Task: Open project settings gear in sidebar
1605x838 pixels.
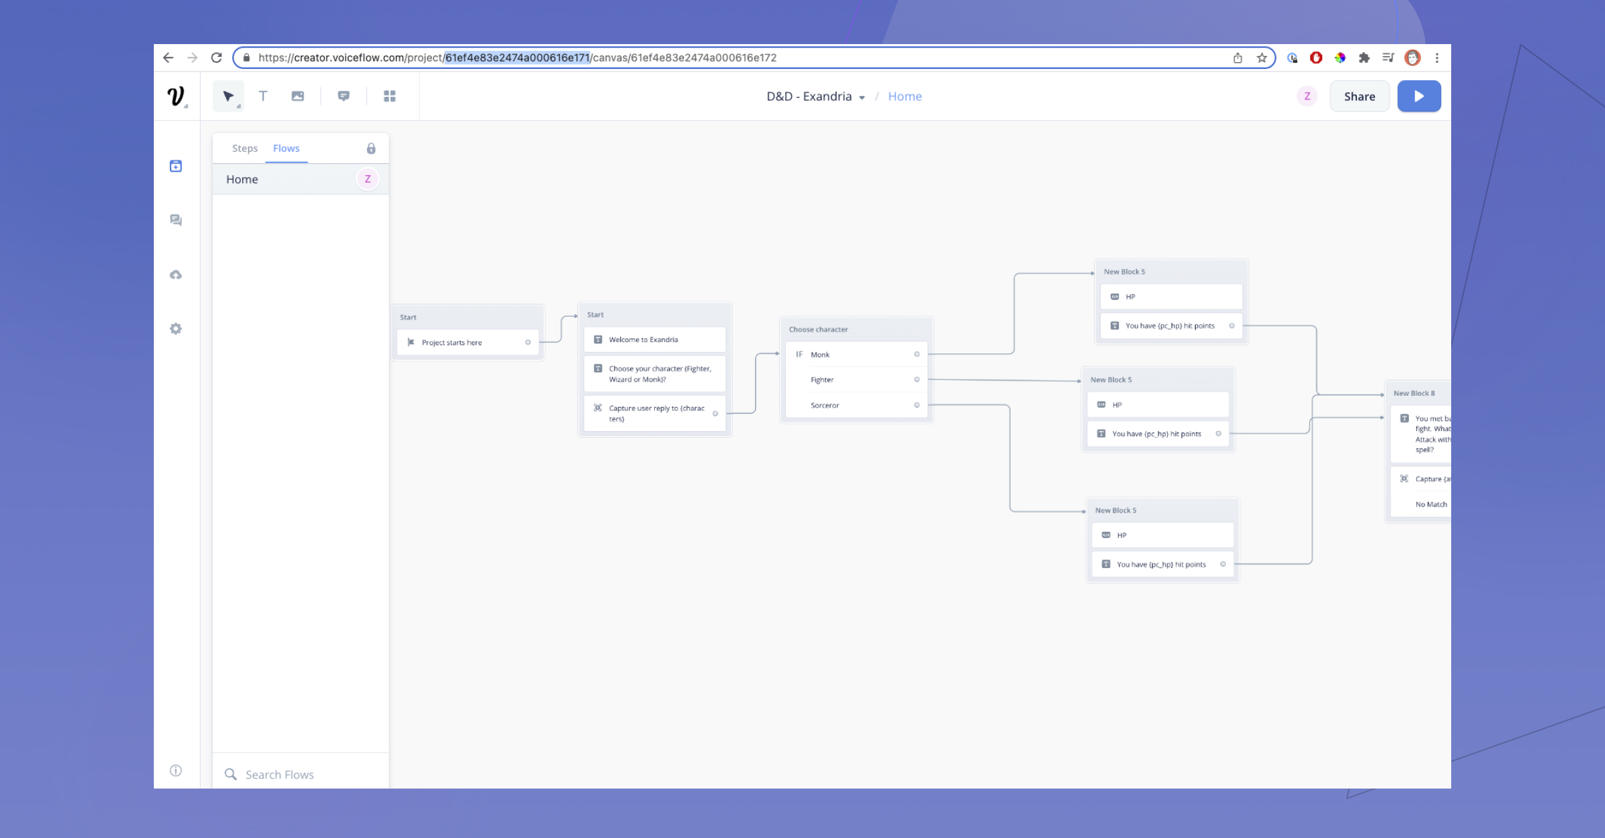Action: pyautogui.click(x=176, y=329)
